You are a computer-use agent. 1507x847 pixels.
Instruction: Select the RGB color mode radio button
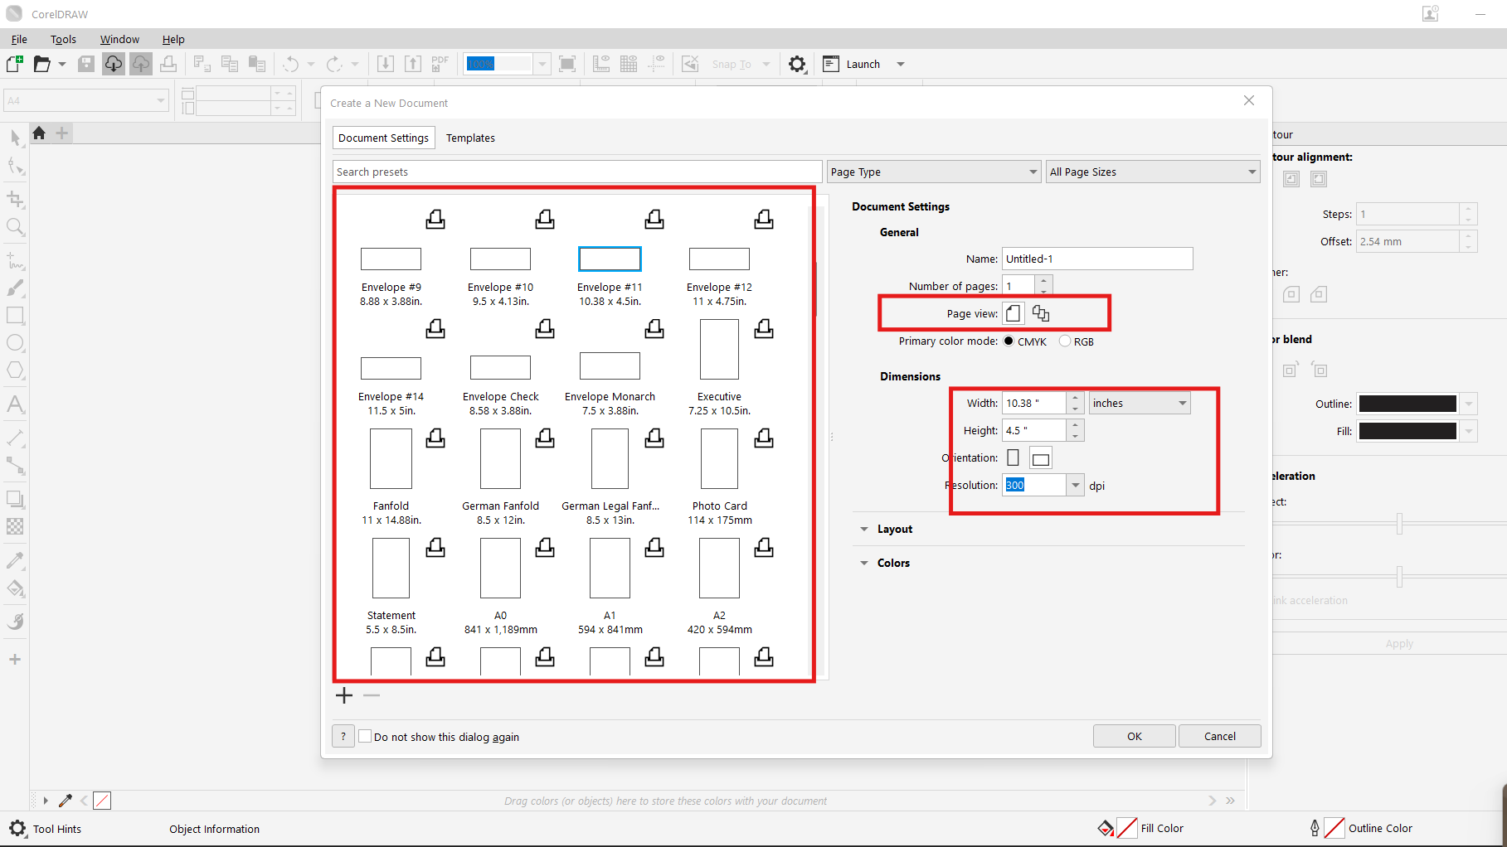click(x=1065, y=341)
